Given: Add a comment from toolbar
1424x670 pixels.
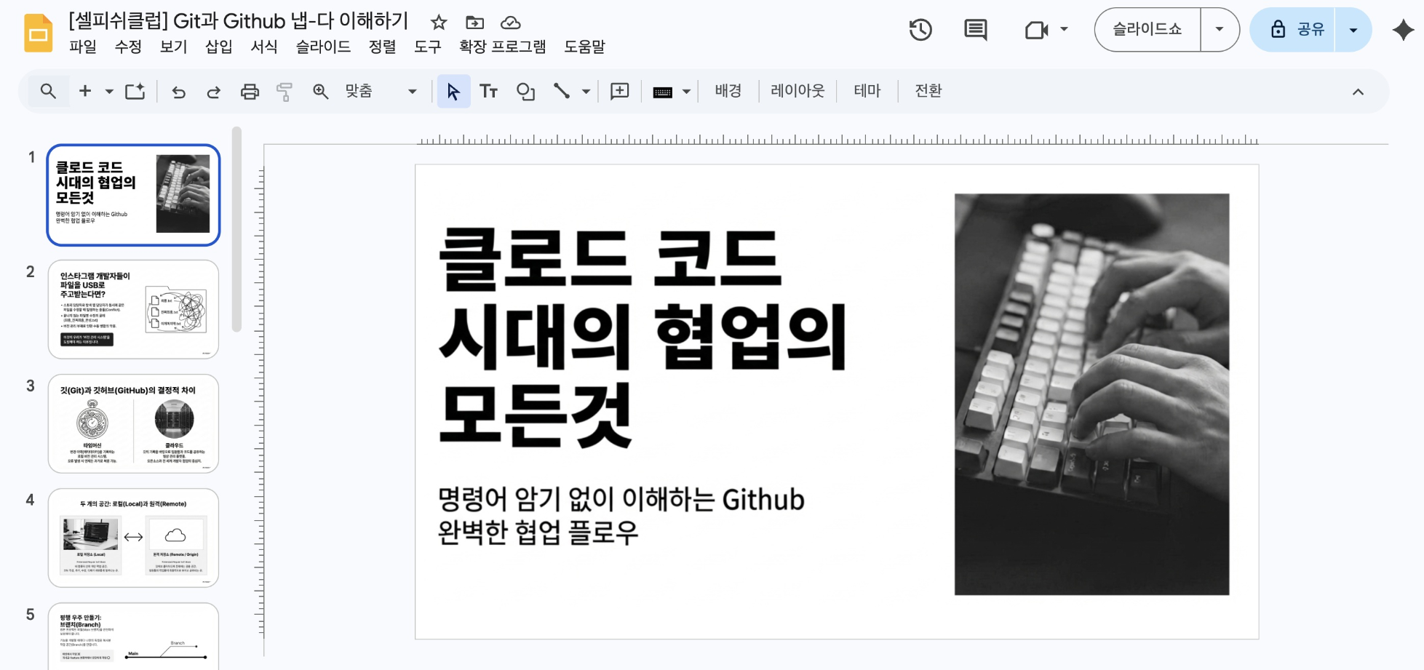Looking at the screenshot, I should (x=619, y=91).
